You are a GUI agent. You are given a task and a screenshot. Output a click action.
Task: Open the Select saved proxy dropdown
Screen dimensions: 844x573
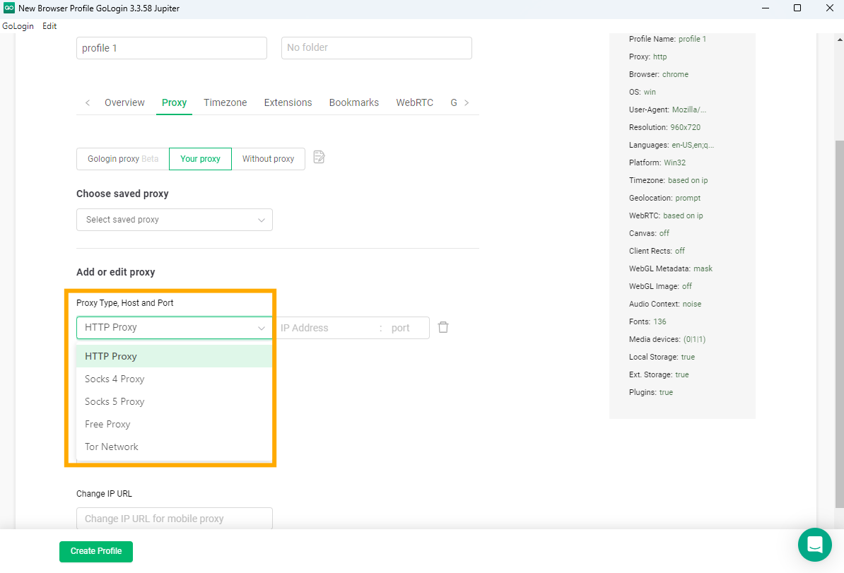pos(175,220)
